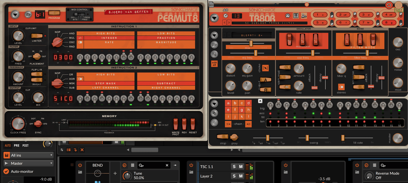Select TR80R pattern a
This screenshot has width=408, height=183.
click(228, 103)
